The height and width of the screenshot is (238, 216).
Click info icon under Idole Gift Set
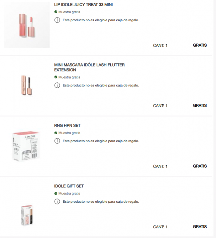(57, 201)
